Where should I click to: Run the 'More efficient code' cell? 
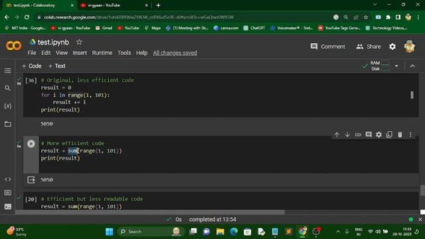pyautogui.click(x=31, y=143)
